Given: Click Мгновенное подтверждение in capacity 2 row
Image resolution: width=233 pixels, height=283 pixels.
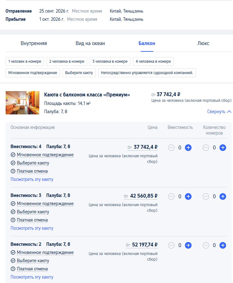Looking at the screenshot, I should (x=45, y=252).
